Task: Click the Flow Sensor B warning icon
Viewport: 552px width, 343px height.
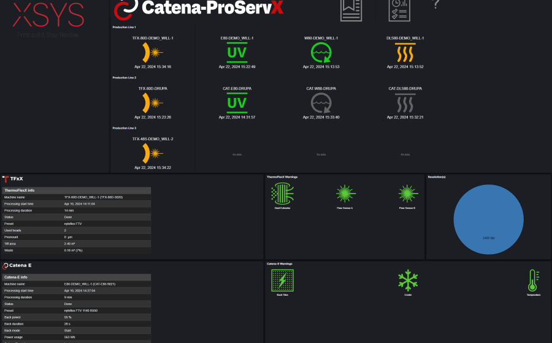Action: click(408, 194)
